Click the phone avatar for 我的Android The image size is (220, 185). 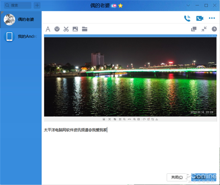(10, 37)
